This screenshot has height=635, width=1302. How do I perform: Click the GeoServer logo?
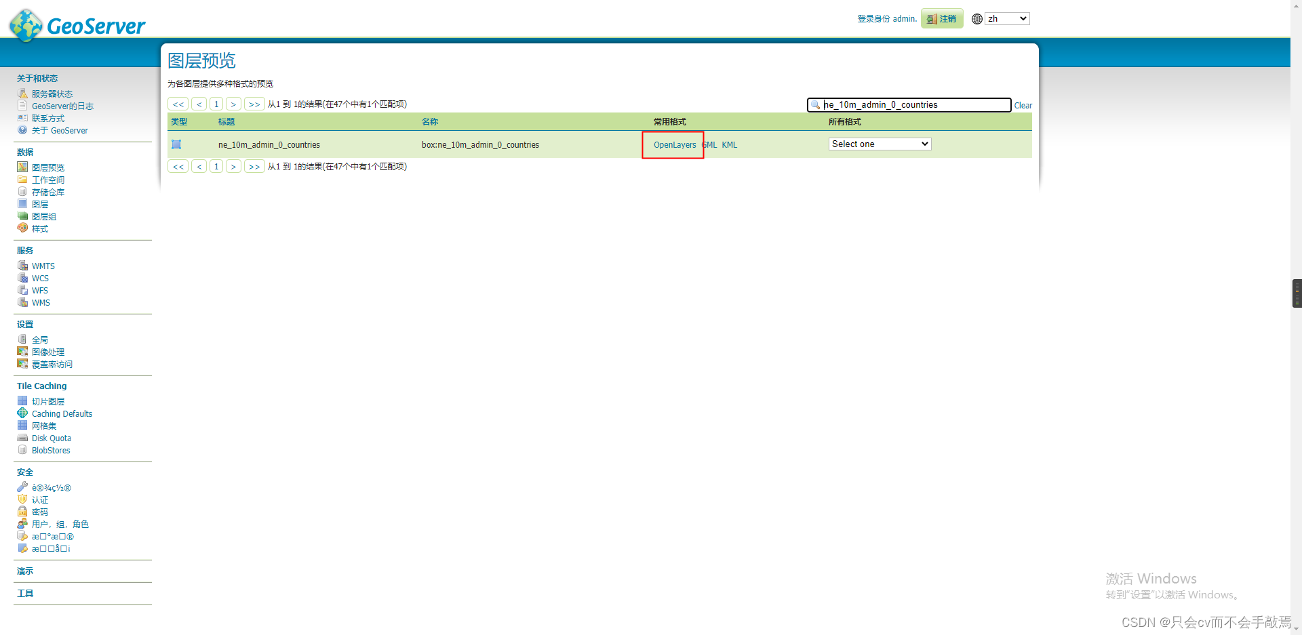click(77, 25)
